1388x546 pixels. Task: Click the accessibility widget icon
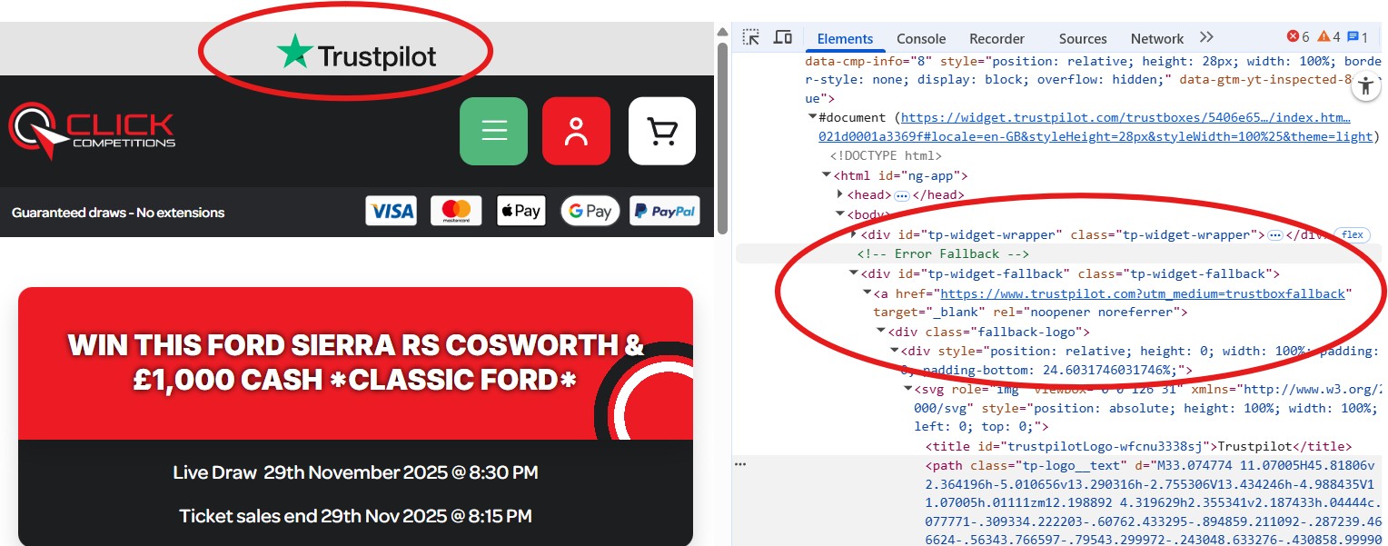(x=1365, y=86)
